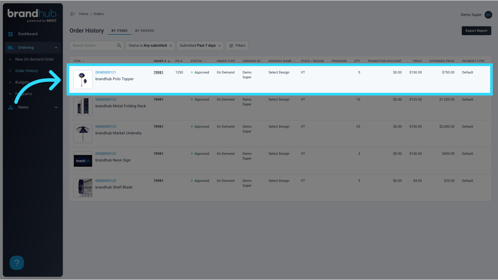Switch to the BY ORDERS tab
The height and width of the screenshot is (280, 498).
click(144, 31)
